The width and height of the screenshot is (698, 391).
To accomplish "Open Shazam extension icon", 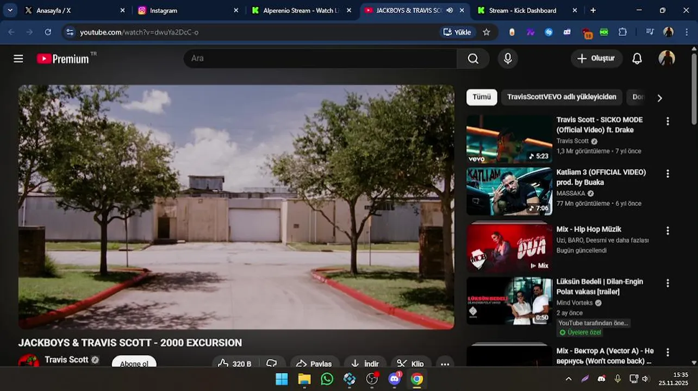I will (x=549, y=32).
